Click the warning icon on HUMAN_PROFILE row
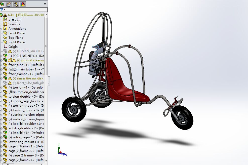 [10, 51]
